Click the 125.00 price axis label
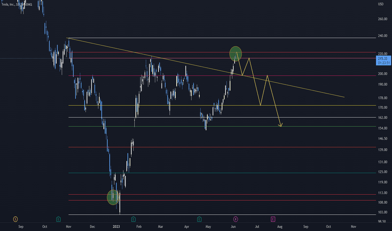The image size is (392, 231). [x=382, y=172]
